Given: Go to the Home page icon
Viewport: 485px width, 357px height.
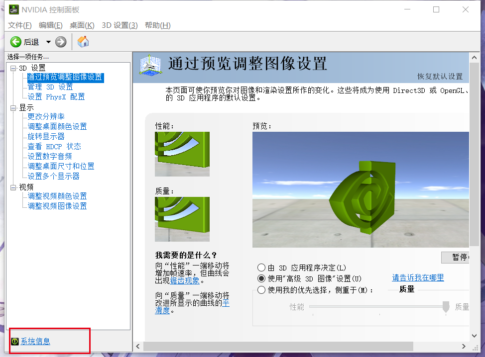Looking at the screenshot, I should [x=83, y=41].
